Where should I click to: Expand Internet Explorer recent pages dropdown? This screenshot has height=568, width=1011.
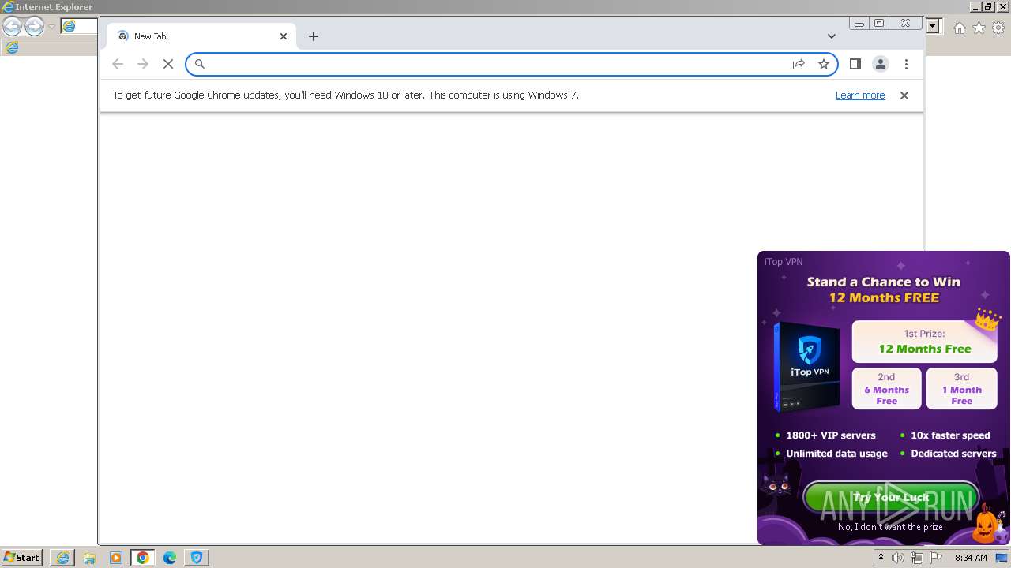51,26
